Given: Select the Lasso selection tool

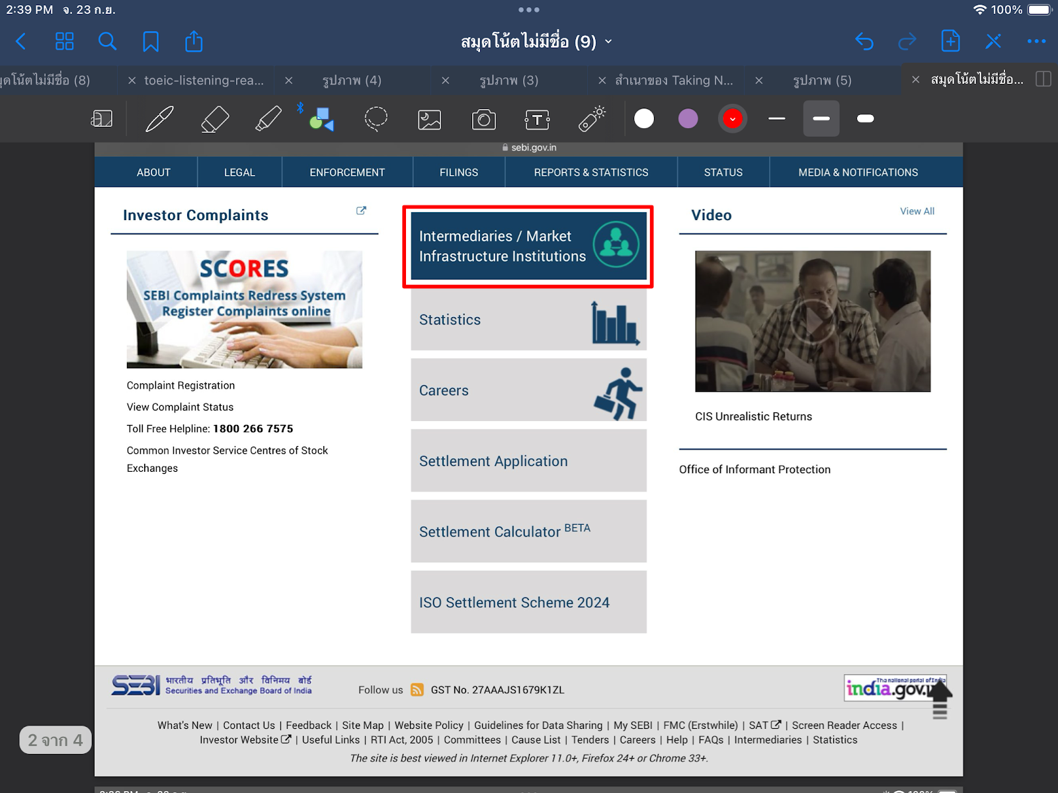Looking at the screenshot, I should (x=376, y=119).
